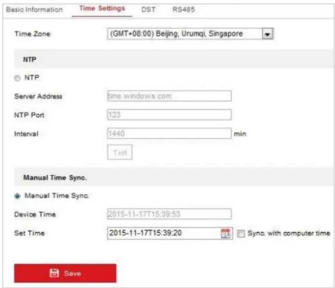Switch to the Time Settings tab
Viewport: 335px width, 288px height.
pyautogui.click(x=102, y=9)
